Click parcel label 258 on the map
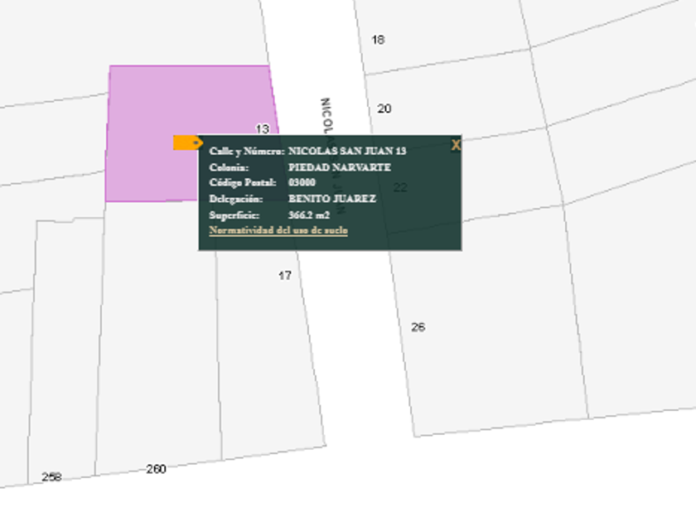Screen dimensions: 696x522 pyautogui.click(x=51, y=476)
